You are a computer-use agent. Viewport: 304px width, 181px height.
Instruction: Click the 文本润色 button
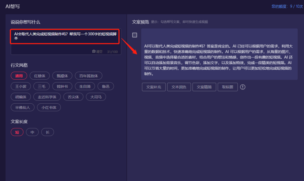tap(179, 87)
